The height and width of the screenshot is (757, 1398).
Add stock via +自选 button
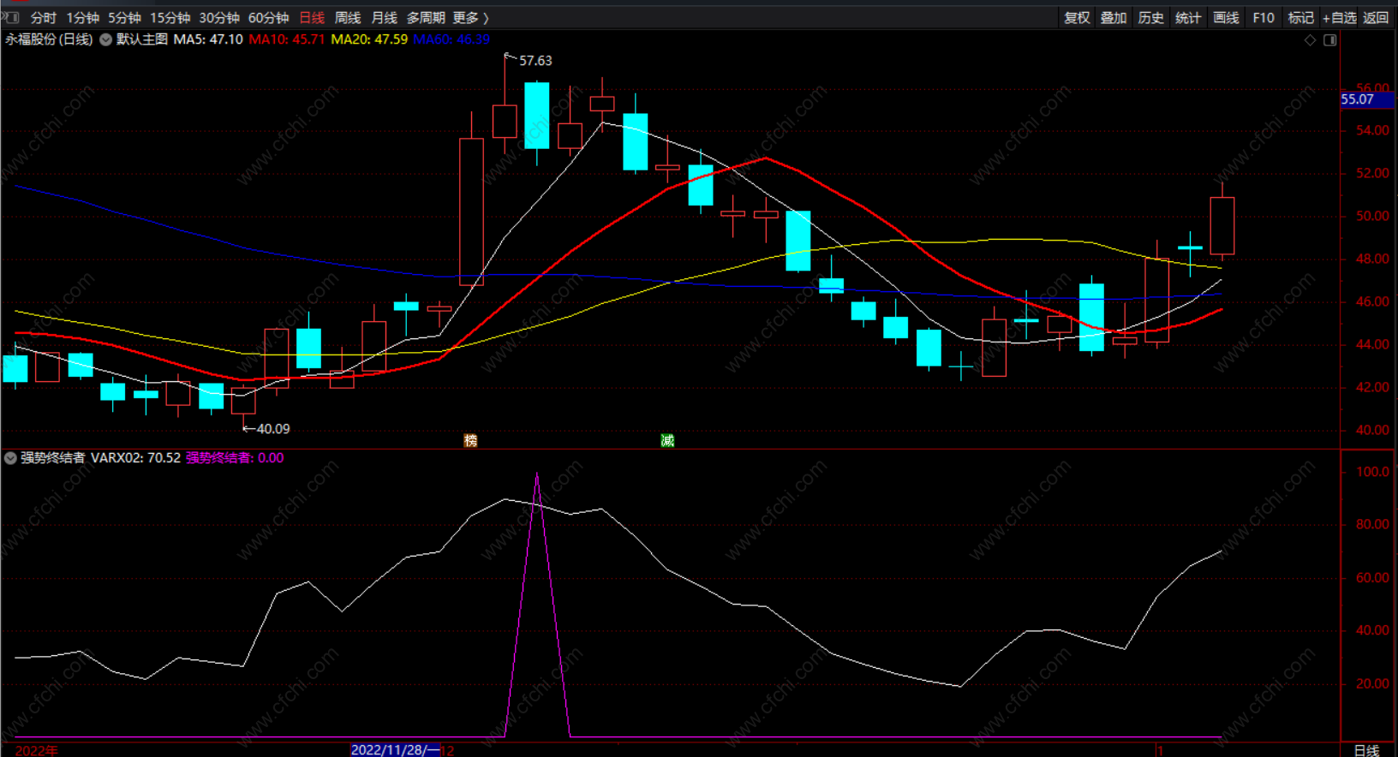(1339, 18)
